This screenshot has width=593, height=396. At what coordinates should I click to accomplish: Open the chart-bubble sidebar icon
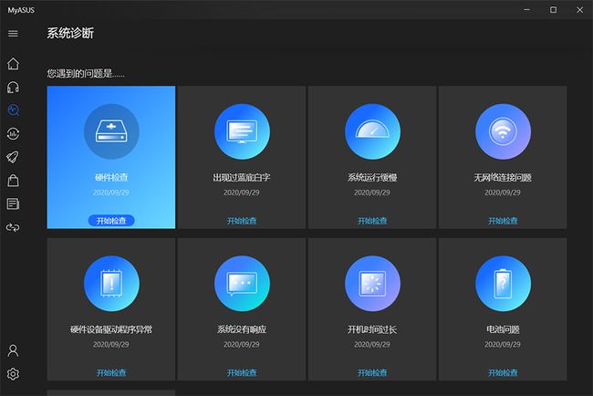pos(13,133)
